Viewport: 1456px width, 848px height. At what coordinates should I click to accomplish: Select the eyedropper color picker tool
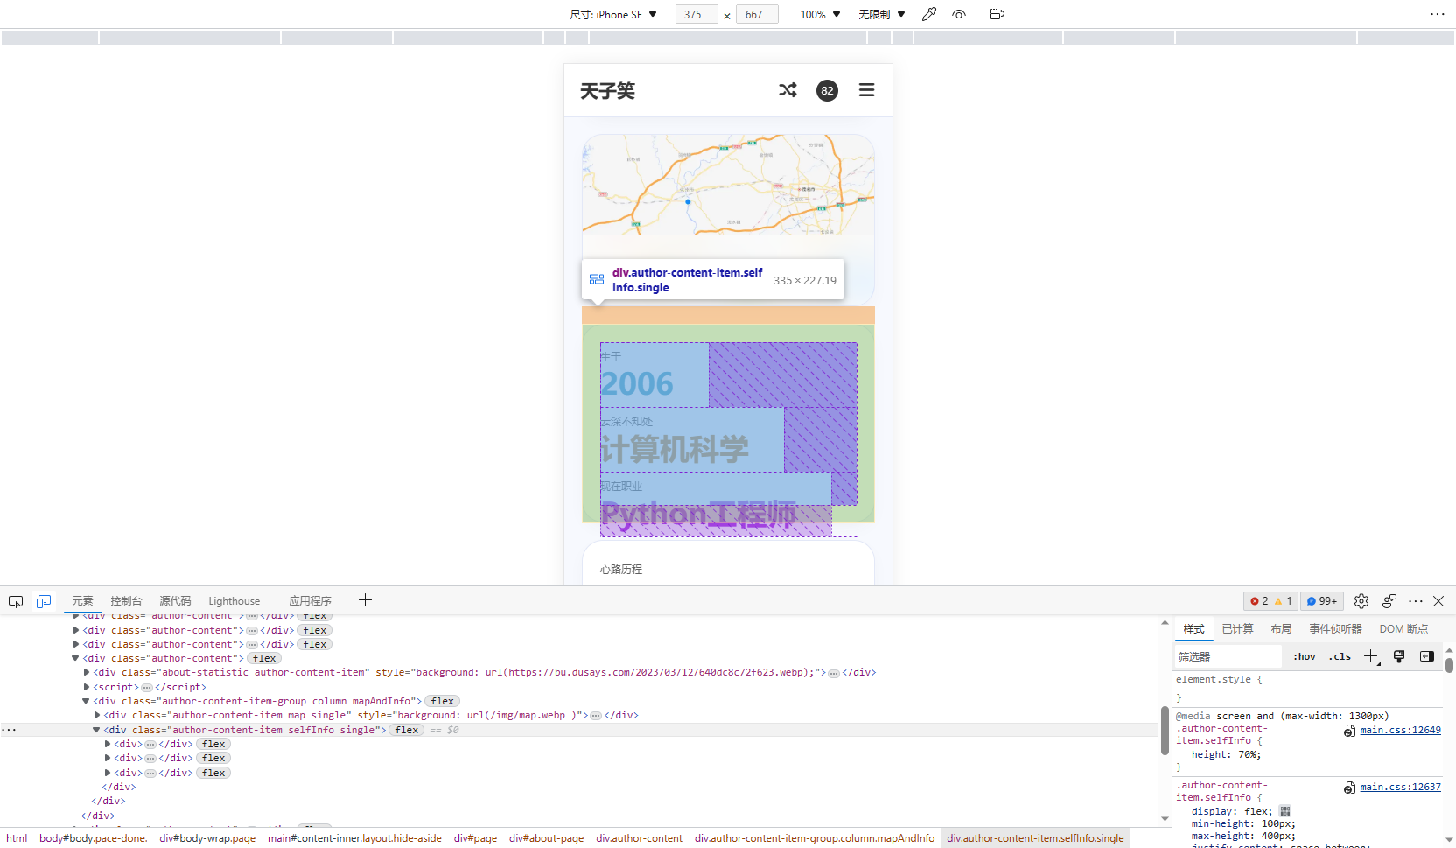click(929, 14)
